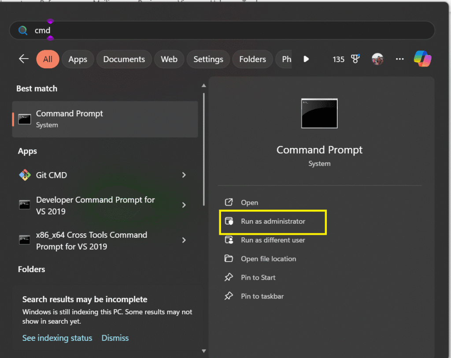
Task: Open the ellipsis more-options icon
Action: tap(399, 59)
